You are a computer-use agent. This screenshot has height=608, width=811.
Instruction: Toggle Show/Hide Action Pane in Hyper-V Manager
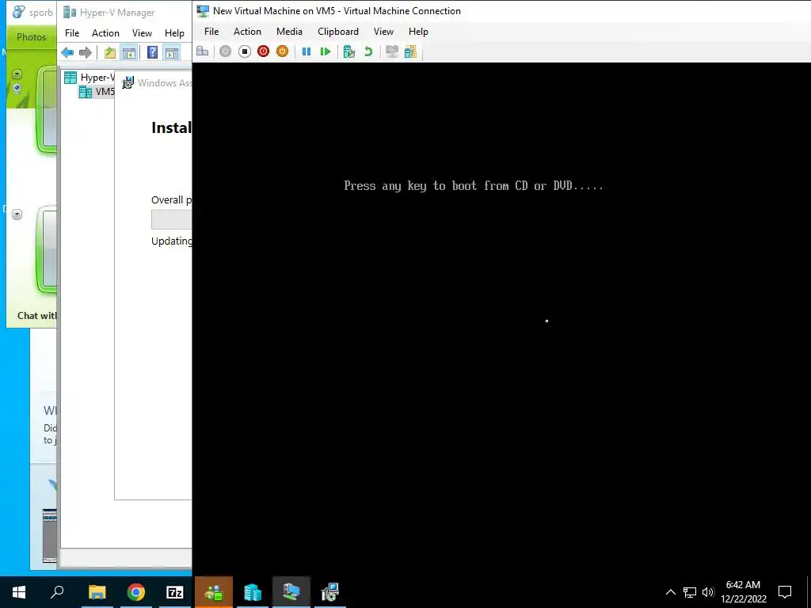(172, 52)
